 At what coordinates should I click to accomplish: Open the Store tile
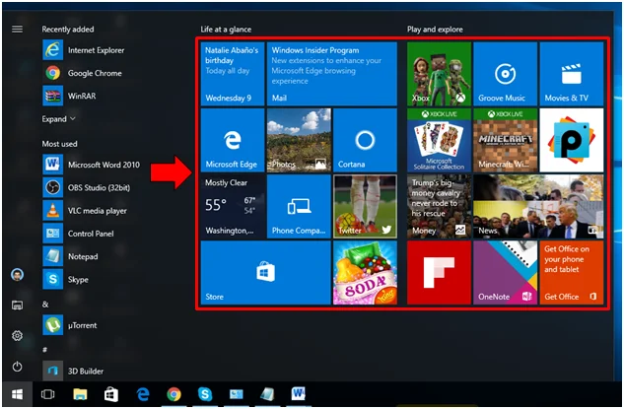[x=265, y=273]
